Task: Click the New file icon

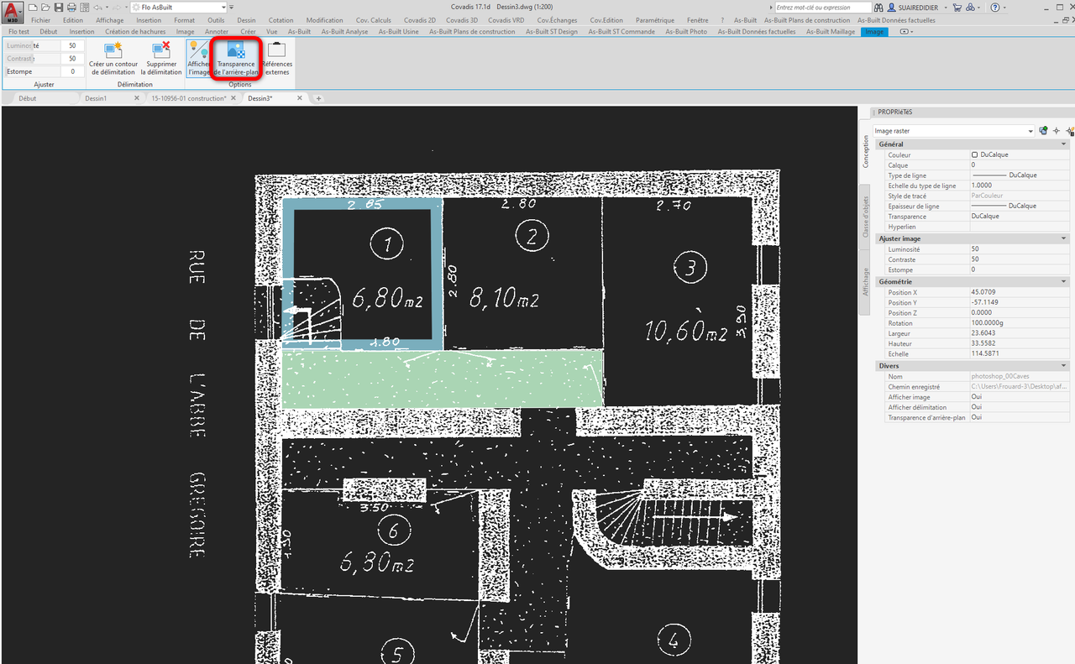Action: pos(33,8)
